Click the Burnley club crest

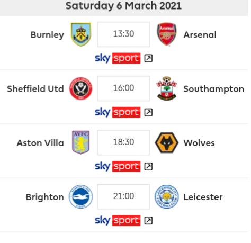(81, 34)
